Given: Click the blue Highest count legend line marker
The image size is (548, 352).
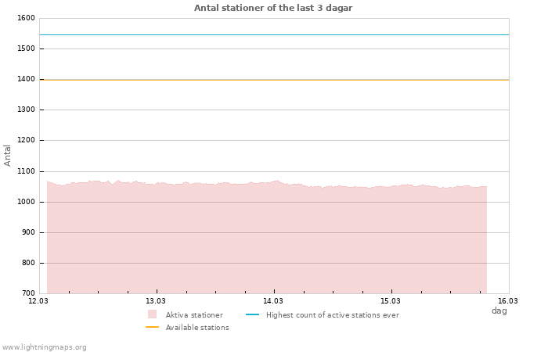Looking at the screenshot, I should point(252,314).
